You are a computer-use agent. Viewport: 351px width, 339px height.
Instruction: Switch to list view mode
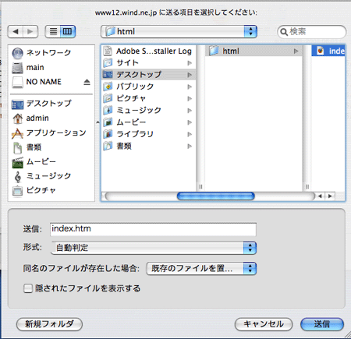point(53,31)
